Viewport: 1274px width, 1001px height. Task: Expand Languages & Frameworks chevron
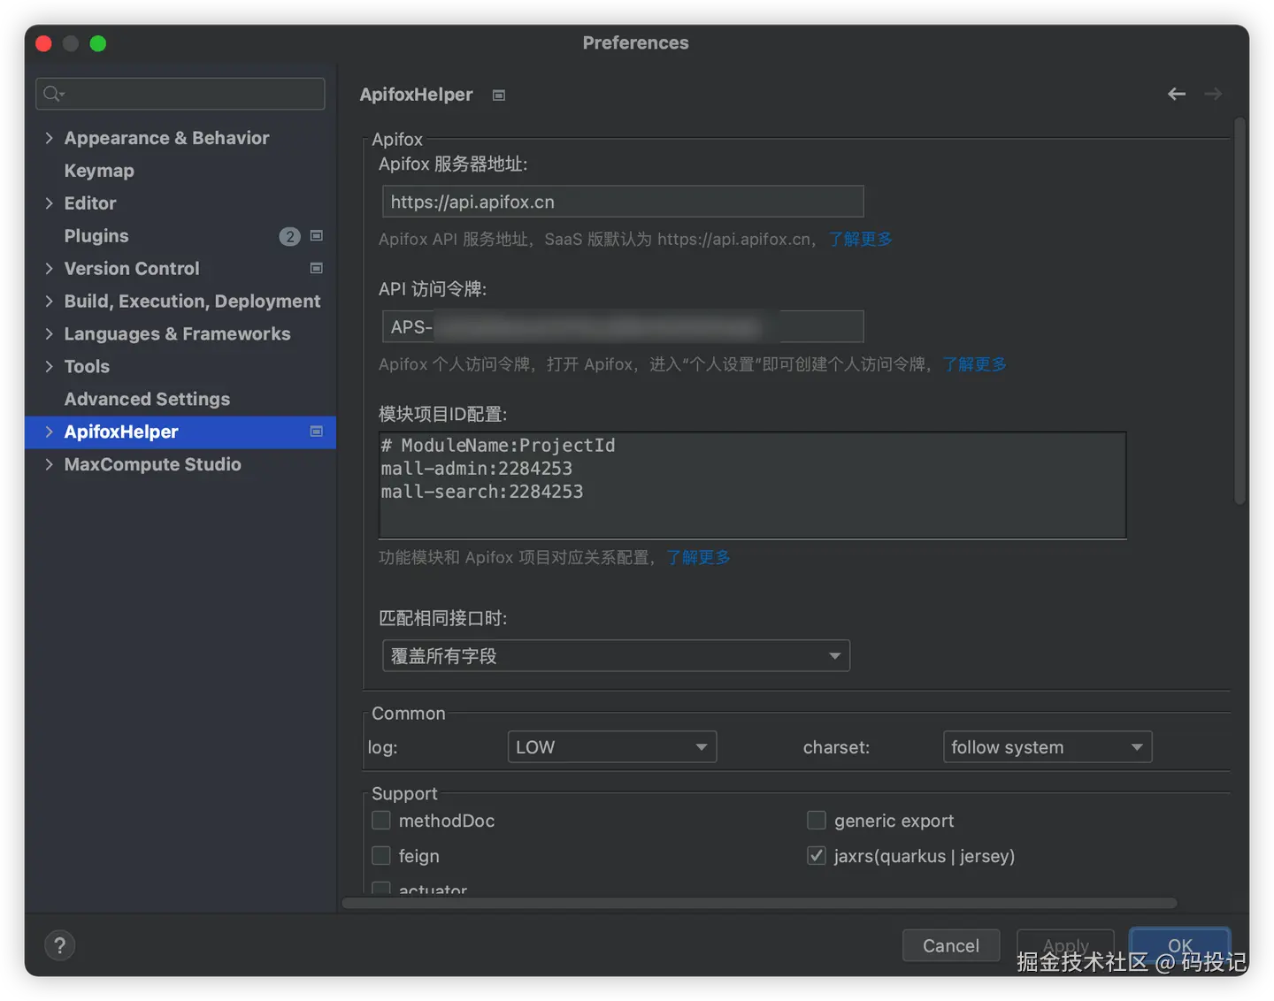[49, 333]
